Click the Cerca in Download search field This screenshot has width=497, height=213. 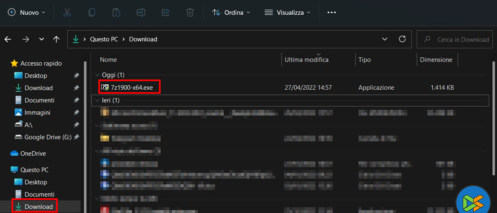[455, 39]
